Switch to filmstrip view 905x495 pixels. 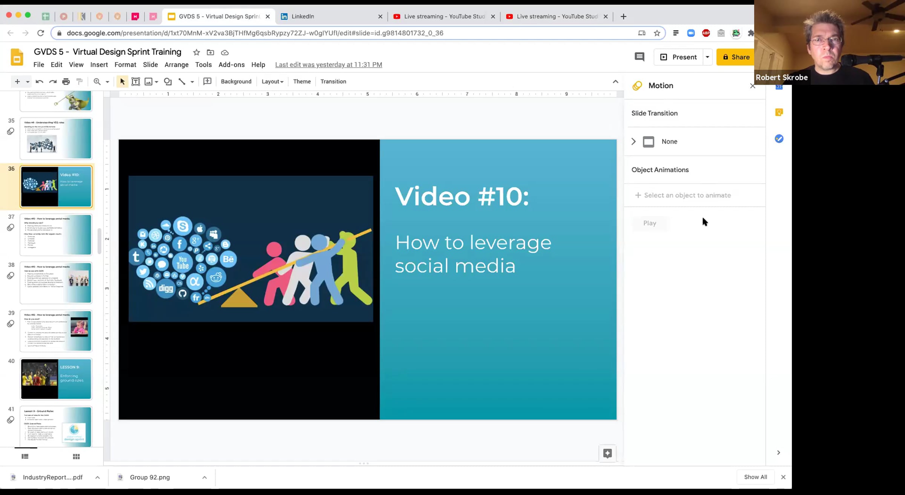click(x=25, y=457)
